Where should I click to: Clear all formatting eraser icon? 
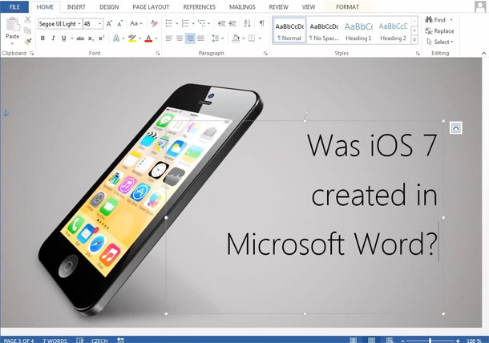tap(154, 23)
